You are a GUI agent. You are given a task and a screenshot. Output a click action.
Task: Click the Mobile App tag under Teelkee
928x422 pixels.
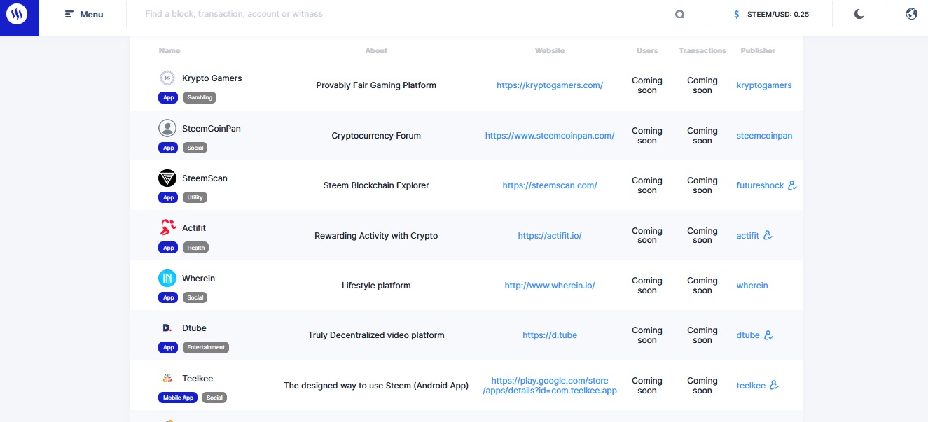[x=178, y=398]
